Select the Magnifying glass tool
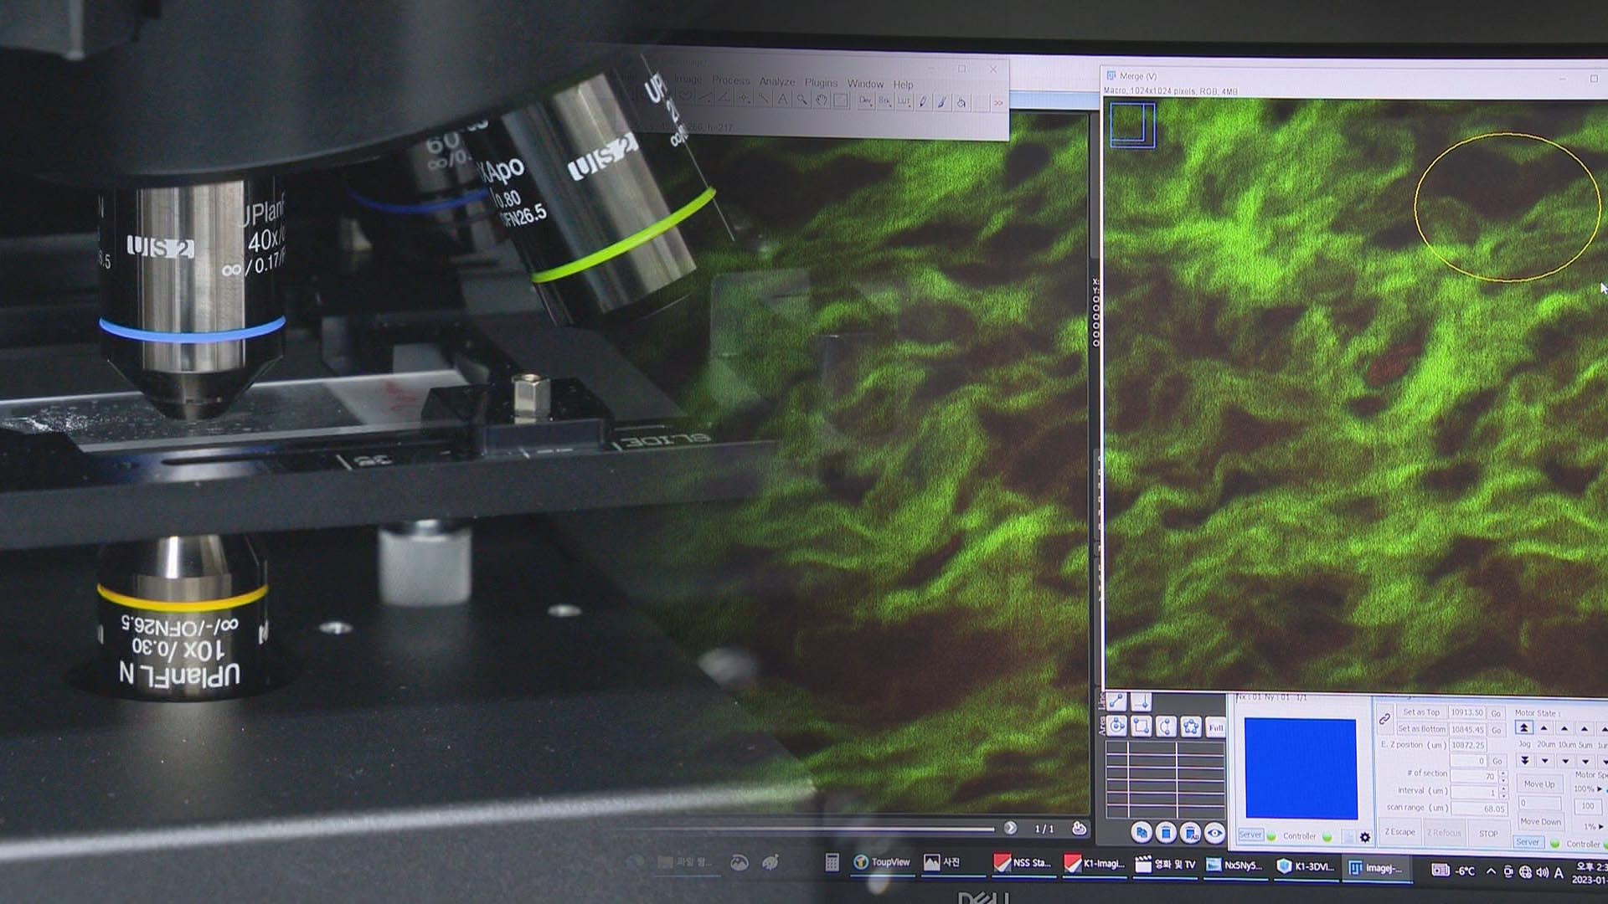 [802, 100]
